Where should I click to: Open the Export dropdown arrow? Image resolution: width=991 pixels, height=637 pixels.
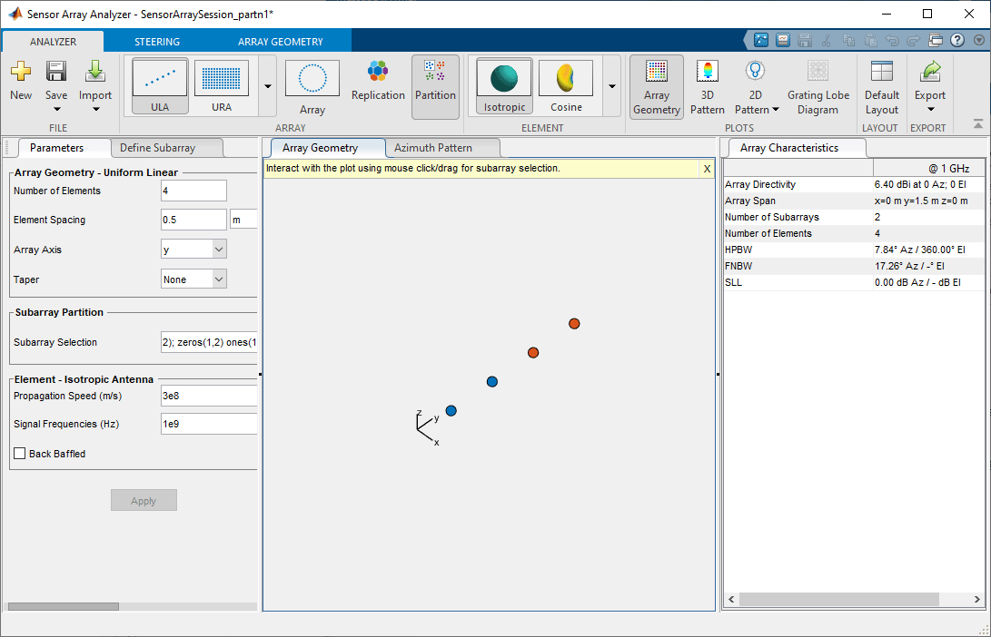point(930,109)
